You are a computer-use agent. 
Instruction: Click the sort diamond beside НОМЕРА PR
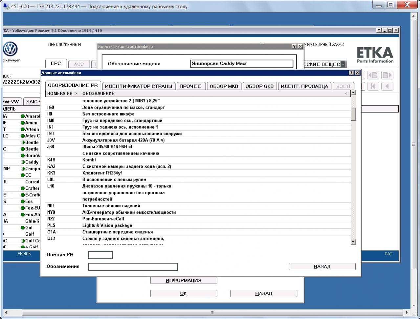76,94
